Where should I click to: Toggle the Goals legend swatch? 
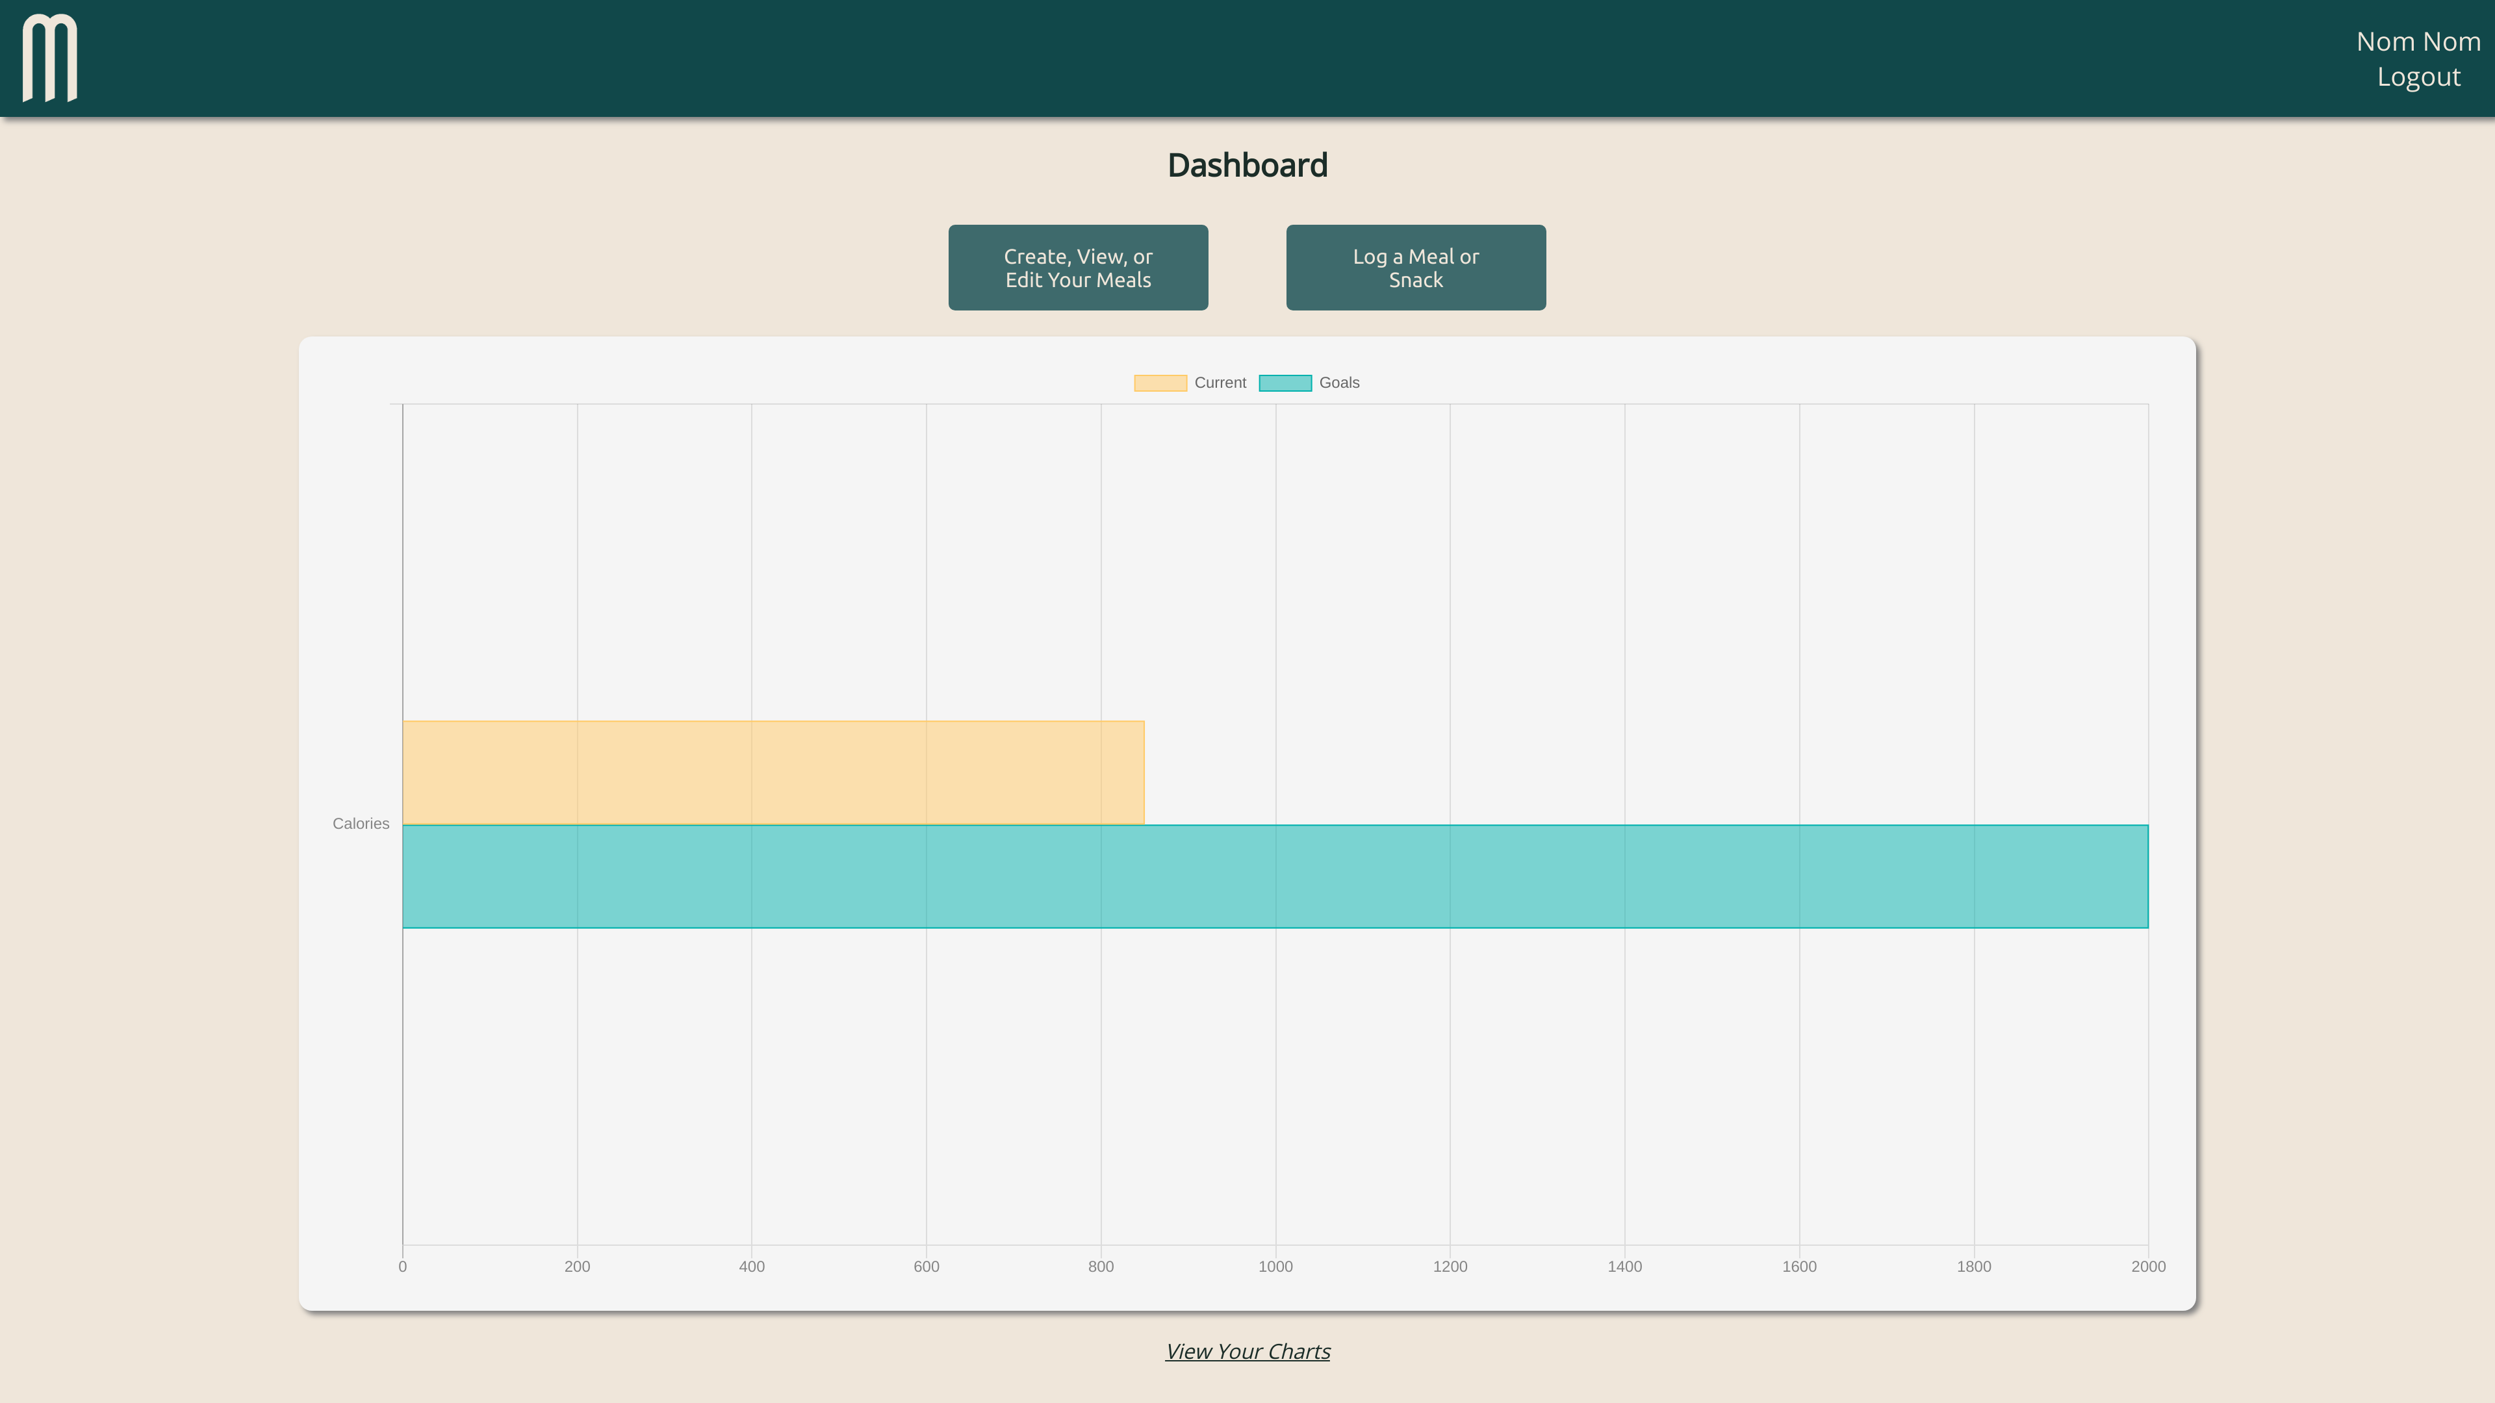(x=1285, y=383)
